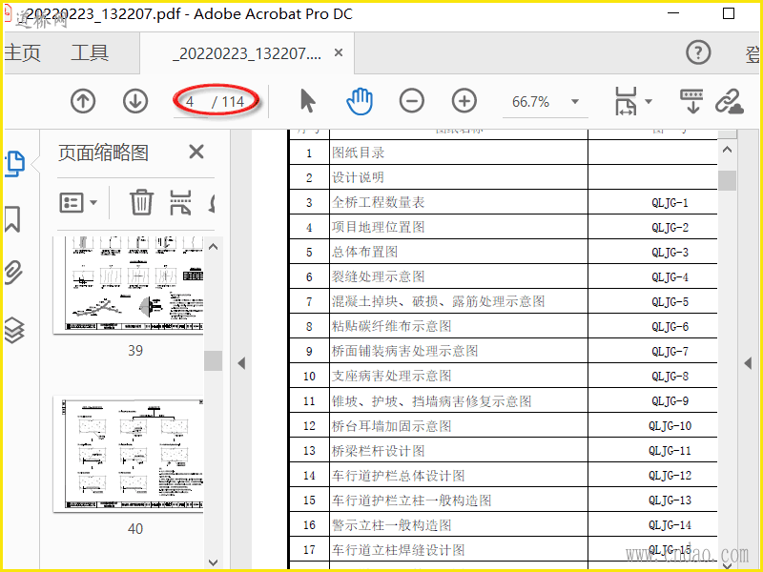The width and height of the screenshot is (763, 572).
Task: Click the 支座病害处理示意图 entry
Action: (392, 376)
